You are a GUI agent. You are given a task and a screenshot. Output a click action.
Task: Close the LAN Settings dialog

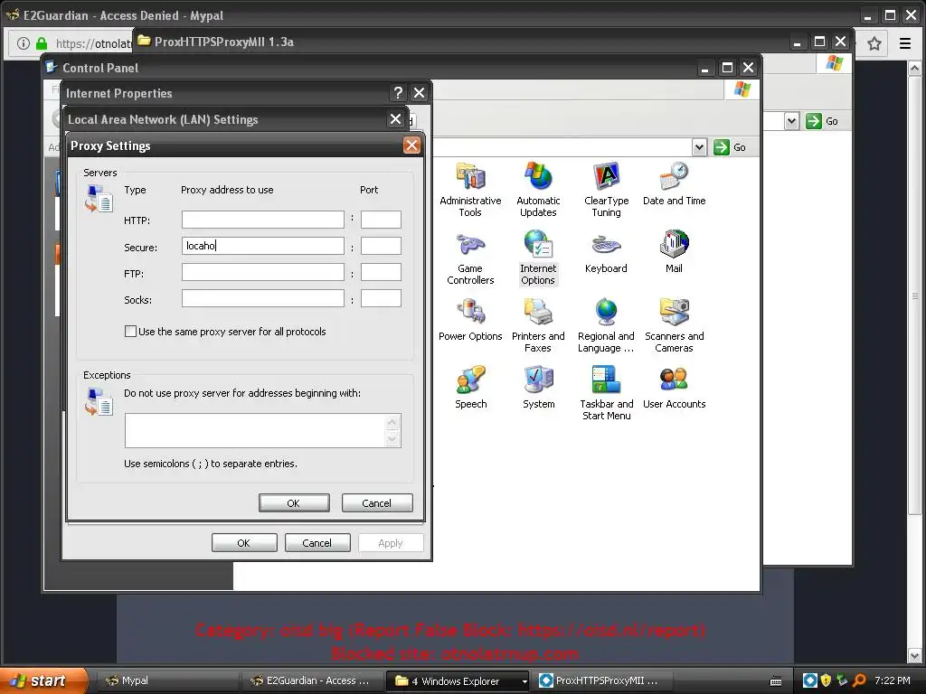click(x=396, y=119)
